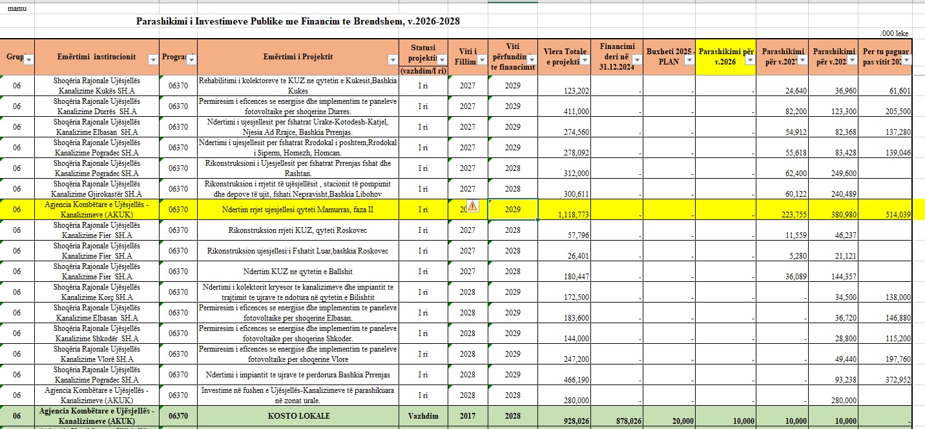Select budget 2025 cell 20,000
The height and width of the screenshot is (429, 925).
[669, 415]
